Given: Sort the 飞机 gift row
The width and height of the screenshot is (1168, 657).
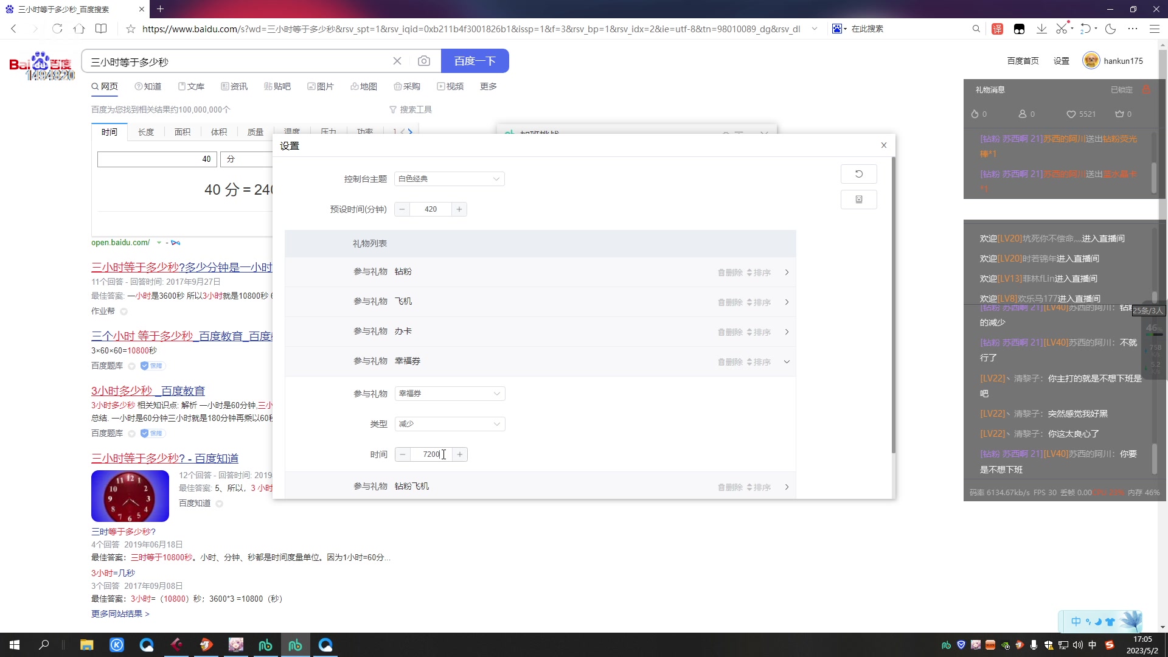Looking at the screenshot, I should click(x=759, y=302).
